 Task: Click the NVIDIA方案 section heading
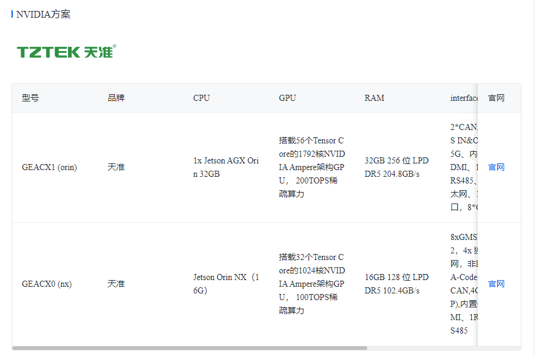pyautogui.click(x=43, y=15)
